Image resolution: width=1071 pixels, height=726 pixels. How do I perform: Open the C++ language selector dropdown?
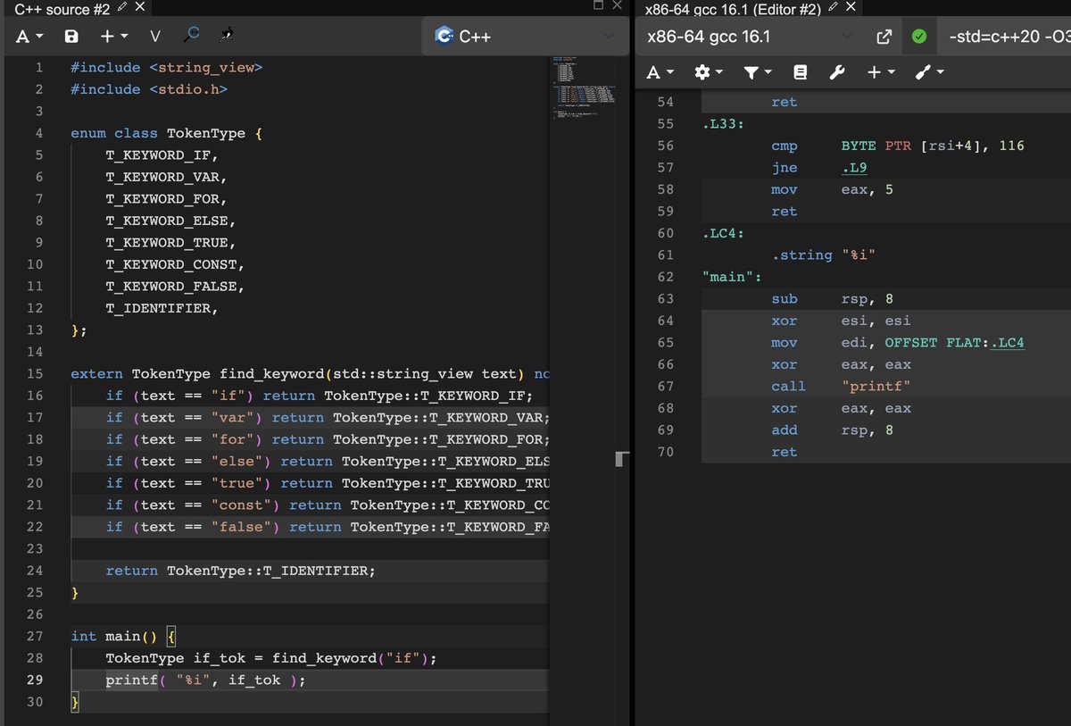click(x=525, y=37)
